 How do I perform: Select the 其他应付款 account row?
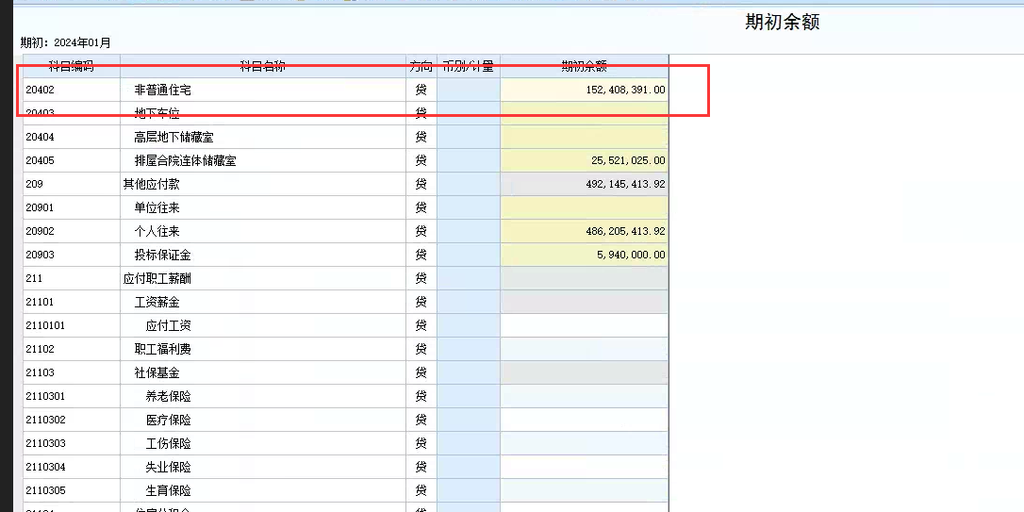coord(345,184)
